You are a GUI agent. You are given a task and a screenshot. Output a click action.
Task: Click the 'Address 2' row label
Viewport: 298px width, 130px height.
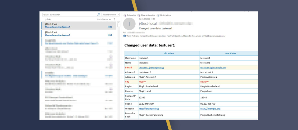point(130,77)
